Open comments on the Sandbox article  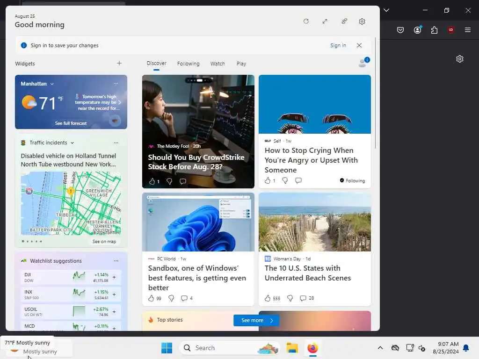tap(187, 298)
